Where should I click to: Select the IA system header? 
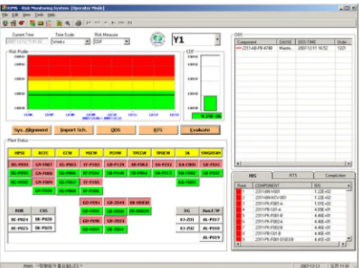[x=187, y=153]
